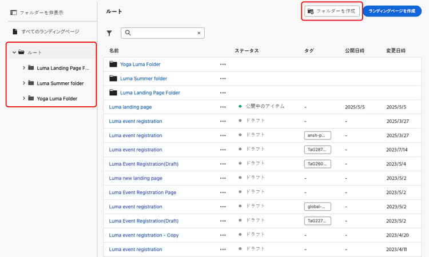Image resolution: width=429 pixels, height=257 pixels.
Task: Open more options for Luma Summer folder row
Action: pos(223,79)
